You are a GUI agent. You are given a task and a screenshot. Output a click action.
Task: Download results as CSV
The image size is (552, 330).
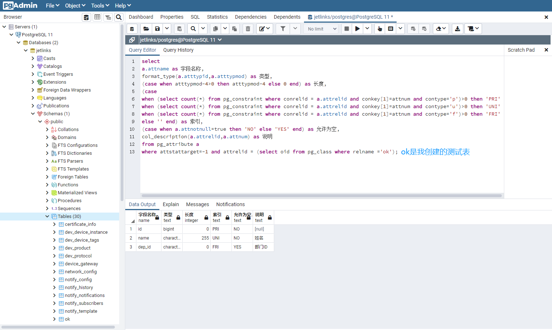pos(458,29)
